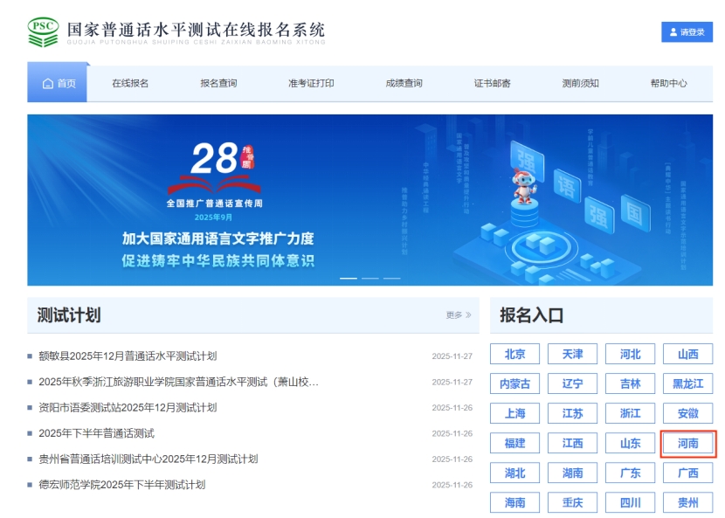Choose 上海 in registration entries
This screenshot has width=725, height=518.
[x=514, y=414]
